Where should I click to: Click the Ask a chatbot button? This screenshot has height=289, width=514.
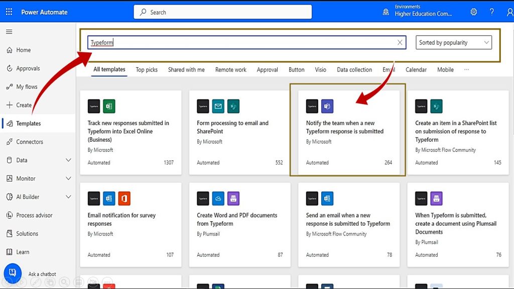click(x=13, y=272)
